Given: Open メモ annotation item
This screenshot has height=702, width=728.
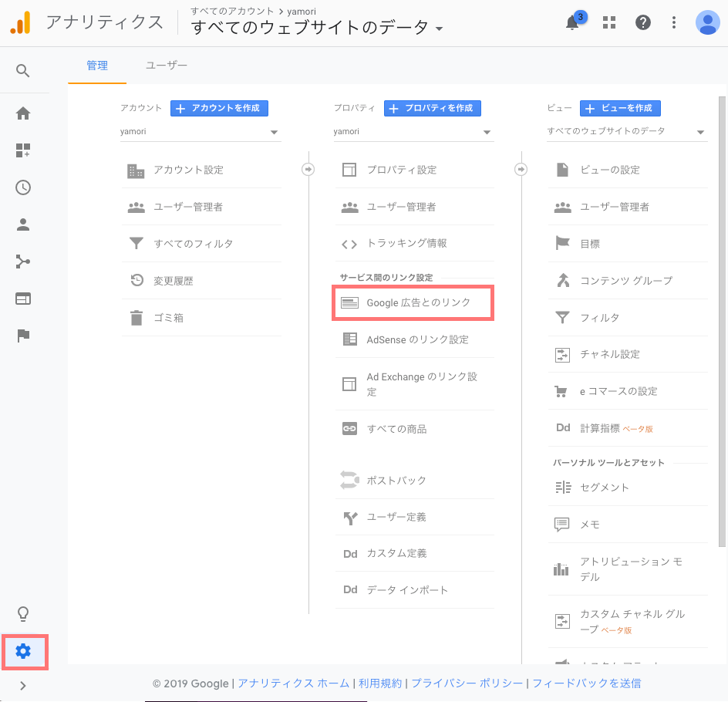Looking at the screenshot, I should pyautogui.click(x=628, y=525).
